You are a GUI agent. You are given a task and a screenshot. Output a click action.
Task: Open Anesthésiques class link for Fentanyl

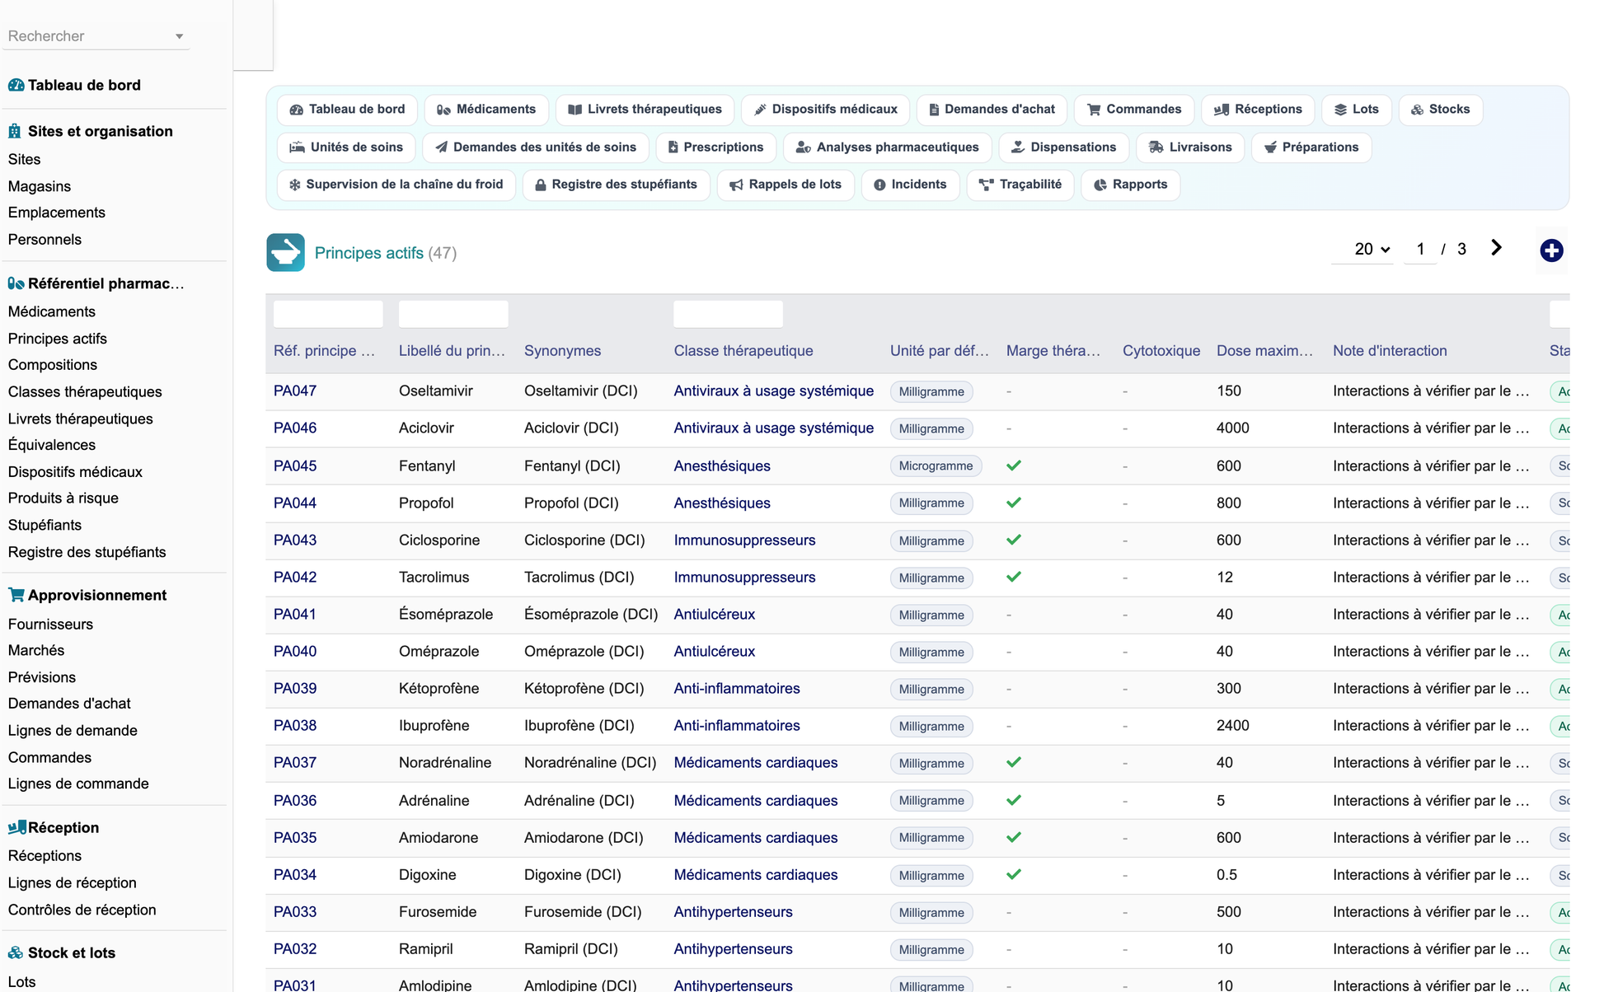tap(722, 466)
